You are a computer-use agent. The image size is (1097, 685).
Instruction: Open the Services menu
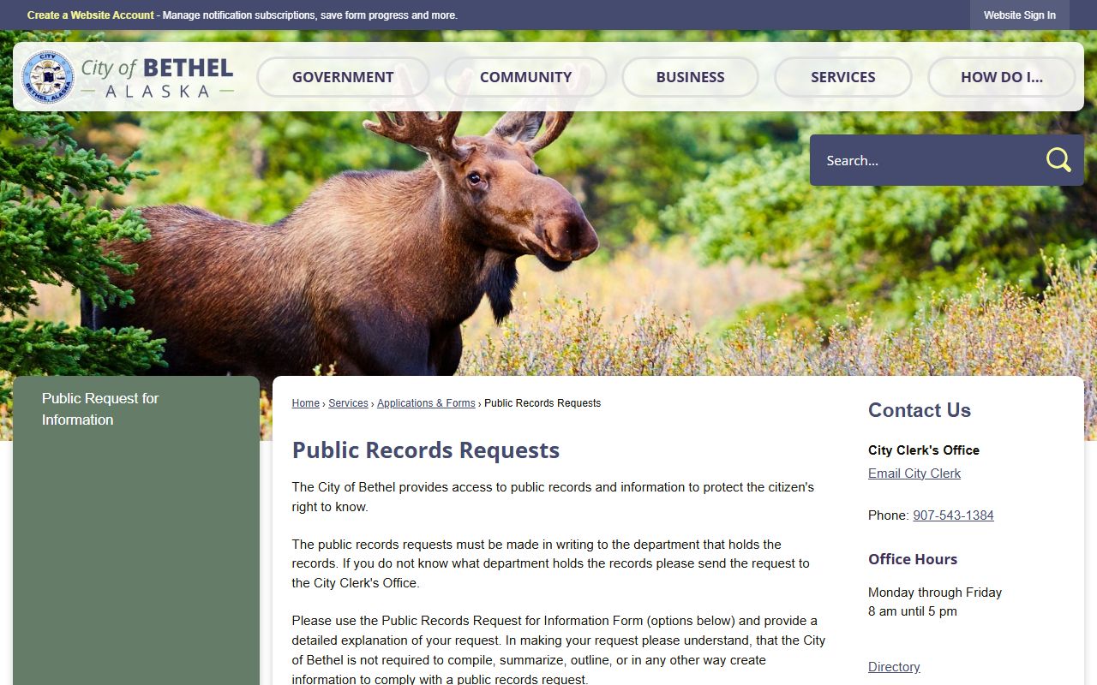pyautogui.click(x=843, y=77)
